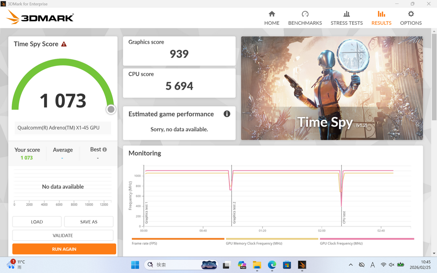Click the 3DMark taskbar icon
The height and width of the screenshot is (273, 437).
[302, 265]
